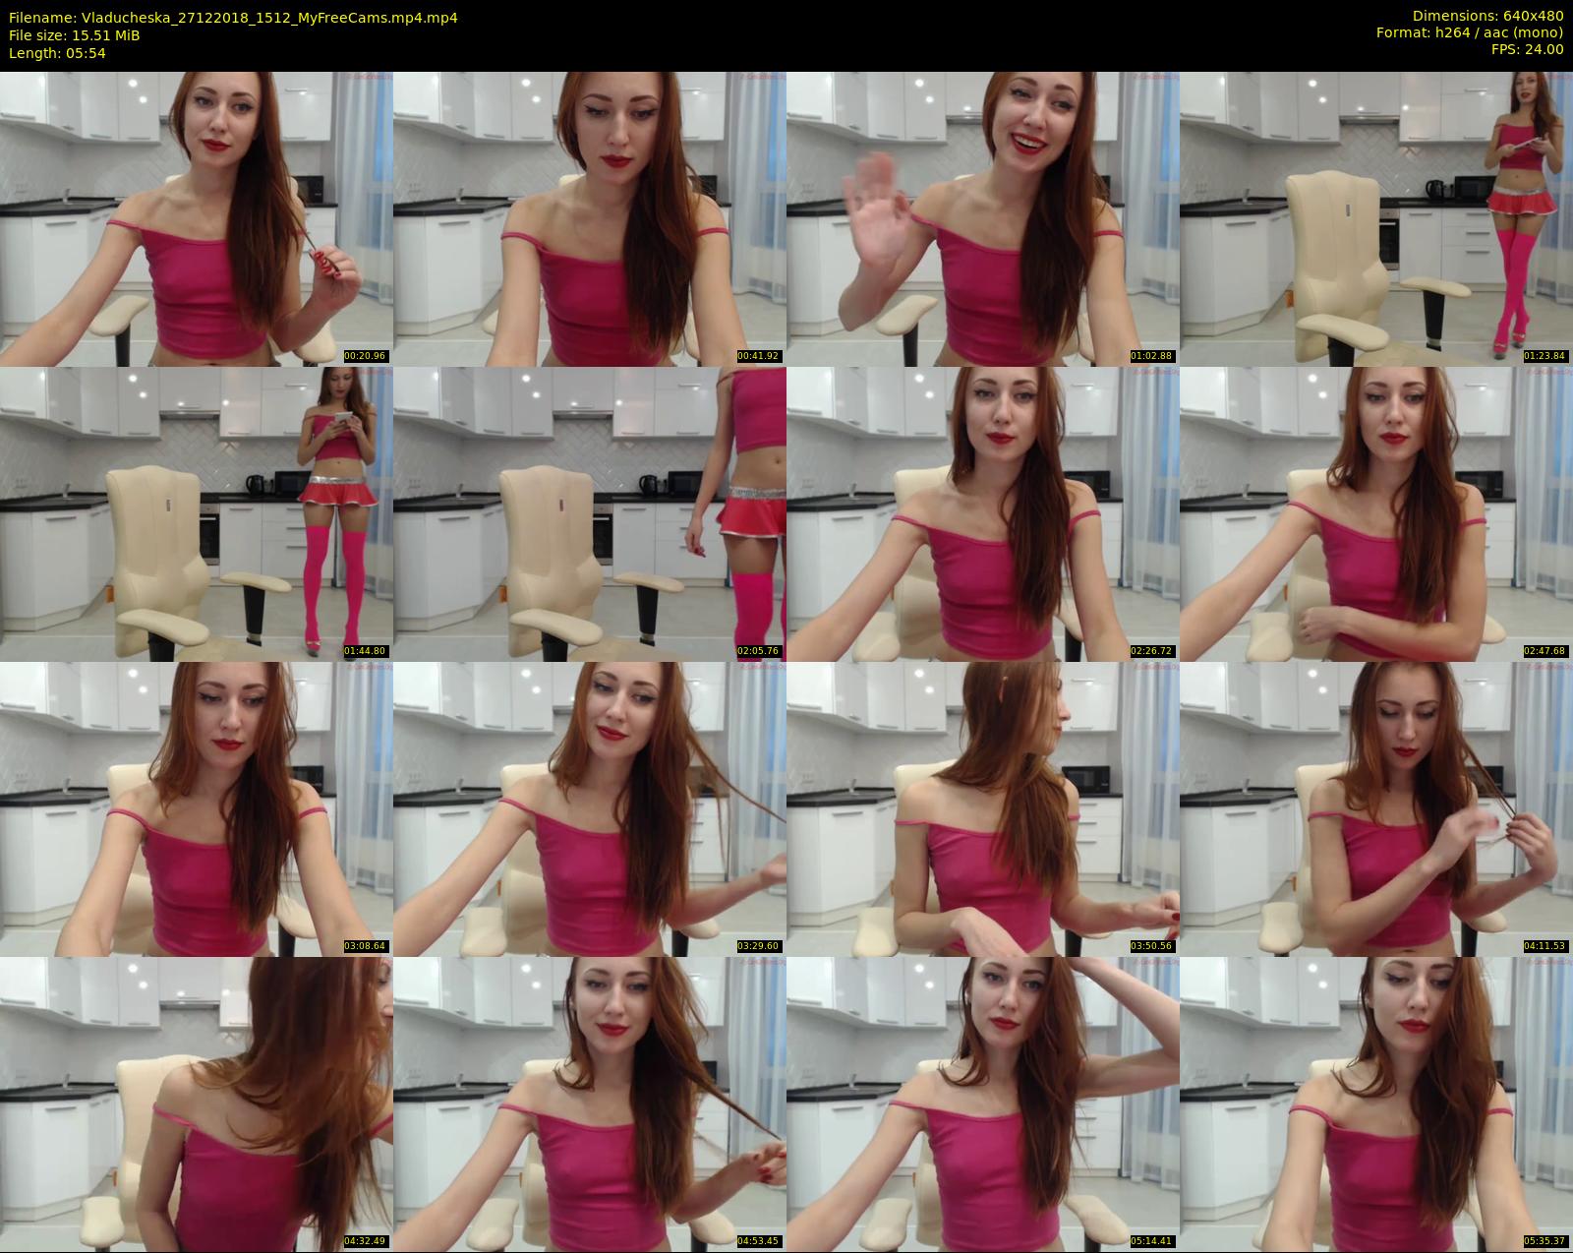This screenshot has width=1573, height=1253.
Task: Click the "Length: 05:54" text
Action: click(x=57, y=53)
